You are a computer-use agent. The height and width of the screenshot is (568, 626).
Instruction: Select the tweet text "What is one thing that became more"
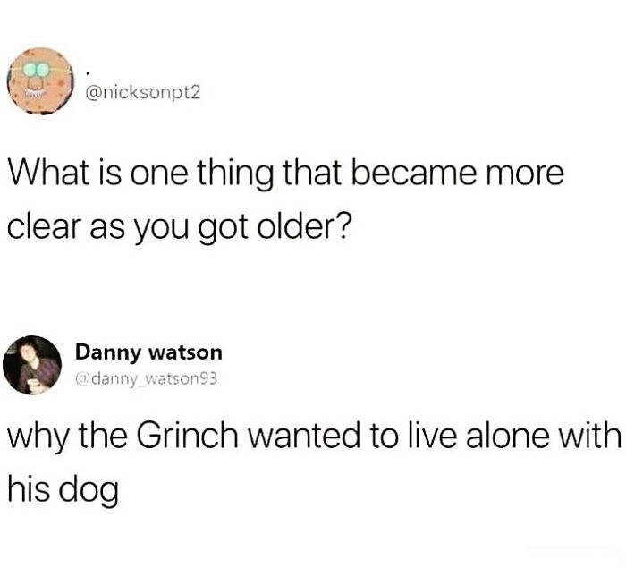(x=286, y=174)
